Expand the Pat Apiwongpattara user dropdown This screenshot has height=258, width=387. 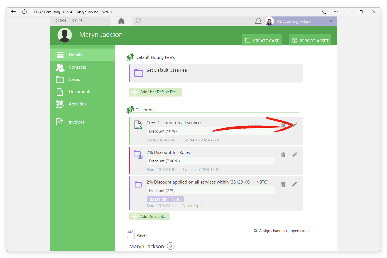331,21
